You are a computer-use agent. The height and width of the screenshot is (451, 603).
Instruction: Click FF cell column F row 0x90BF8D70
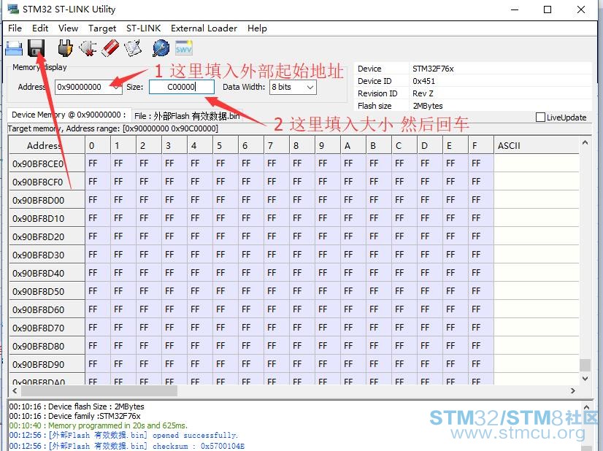480,328
